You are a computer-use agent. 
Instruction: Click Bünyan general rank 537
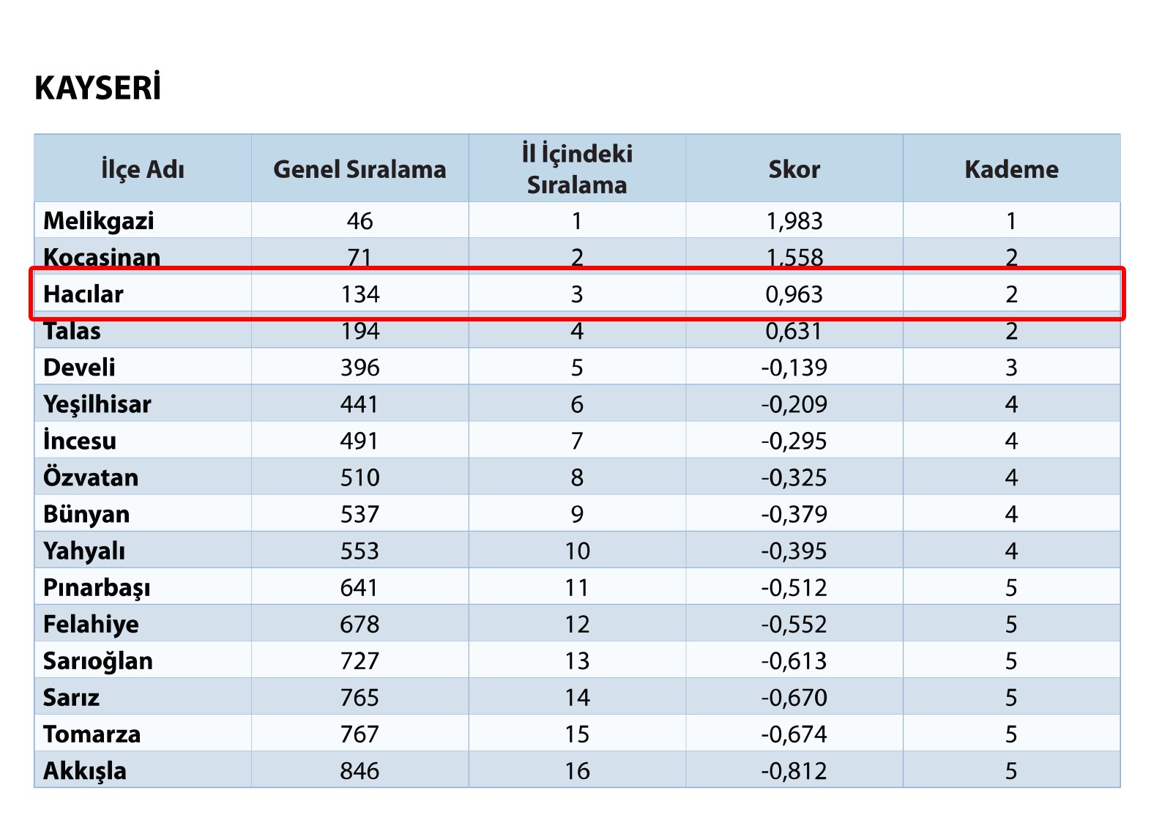(360, 514)
